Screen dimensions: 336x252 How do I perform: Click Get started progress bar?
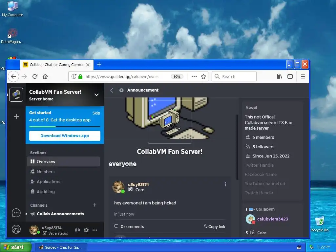tap(65, 127)
